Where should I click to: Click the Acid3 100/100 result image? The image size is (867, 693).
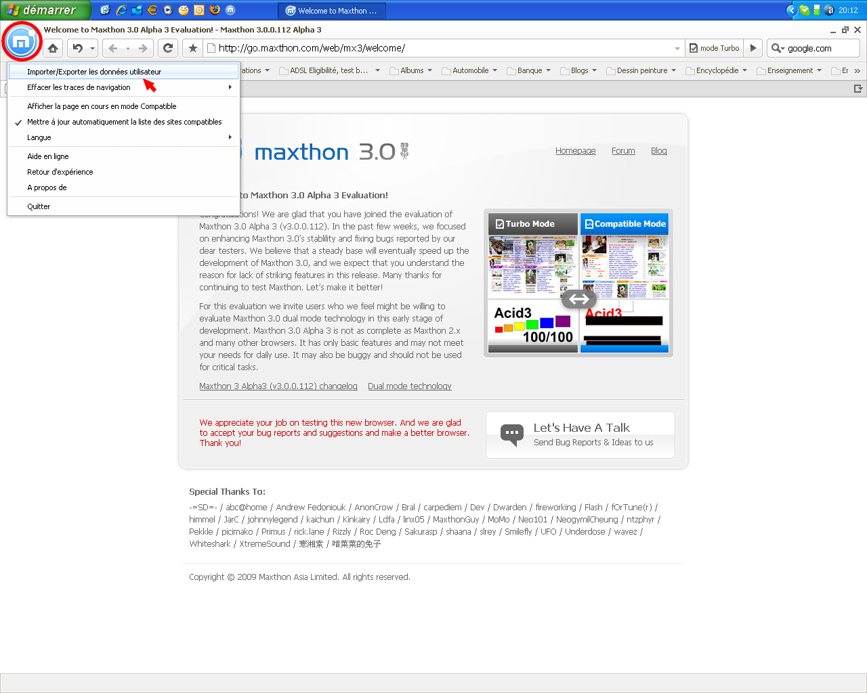click(x=533, y=326)
